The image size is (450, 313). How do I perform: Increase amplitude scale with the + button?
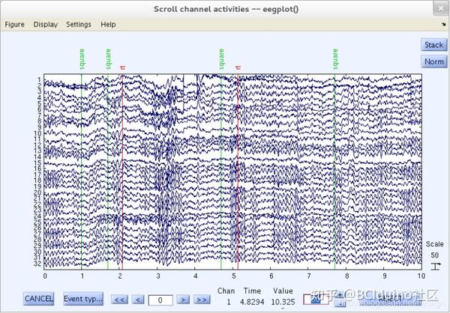[340, 295]
